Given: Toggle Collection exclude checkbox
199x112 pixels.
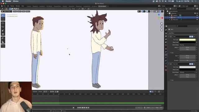Looking at the screenshot, I should (195, 13).
